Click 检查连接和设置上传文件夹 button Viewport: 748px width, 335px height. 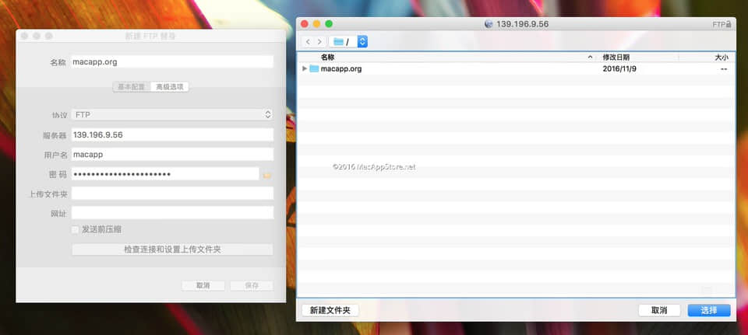[172, 250]
